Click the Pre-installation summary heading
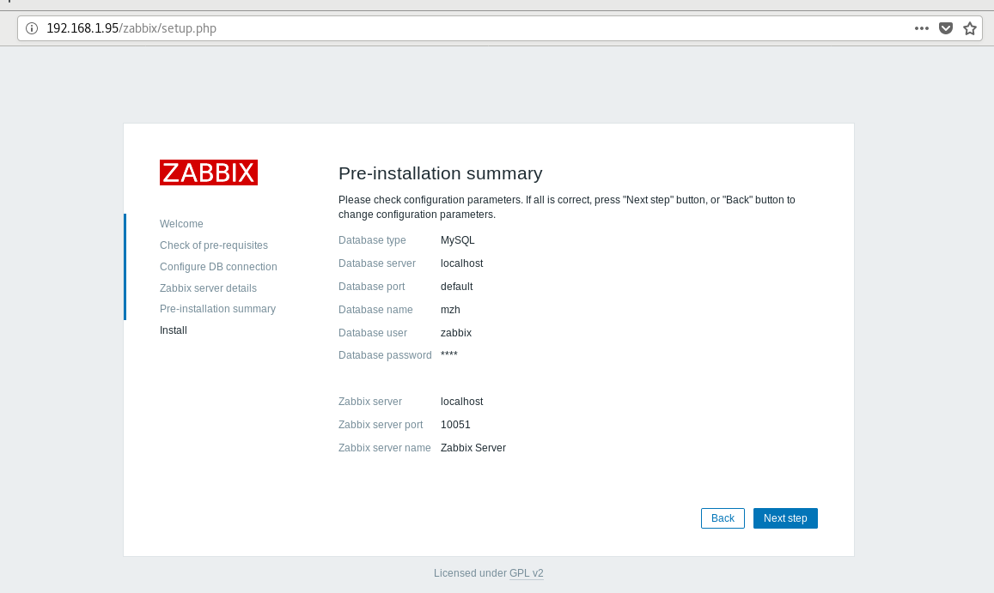Image resolution: width=994 pixels, height=593 pixels. (441, 173)
